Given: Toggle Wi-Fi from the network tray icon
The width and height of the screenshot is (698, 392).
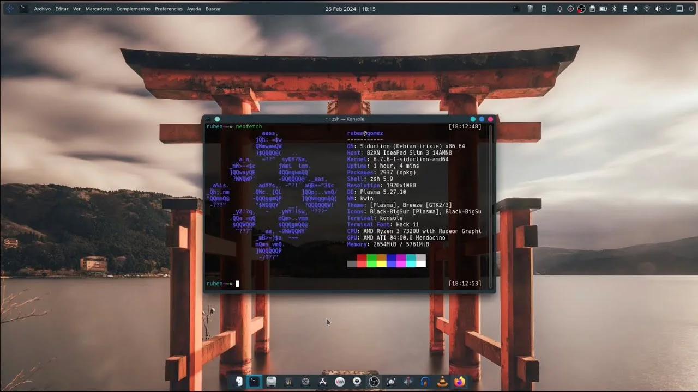Looking at the screenshot, I should point(647,9).
